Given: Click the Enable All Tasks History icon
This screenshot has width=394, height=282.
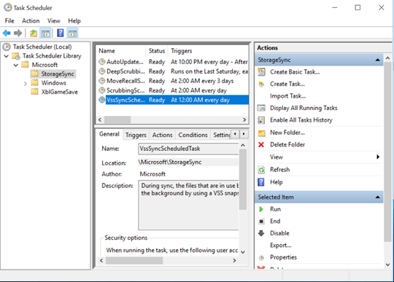Looking at the screenshot, I should tap(261, 120).
